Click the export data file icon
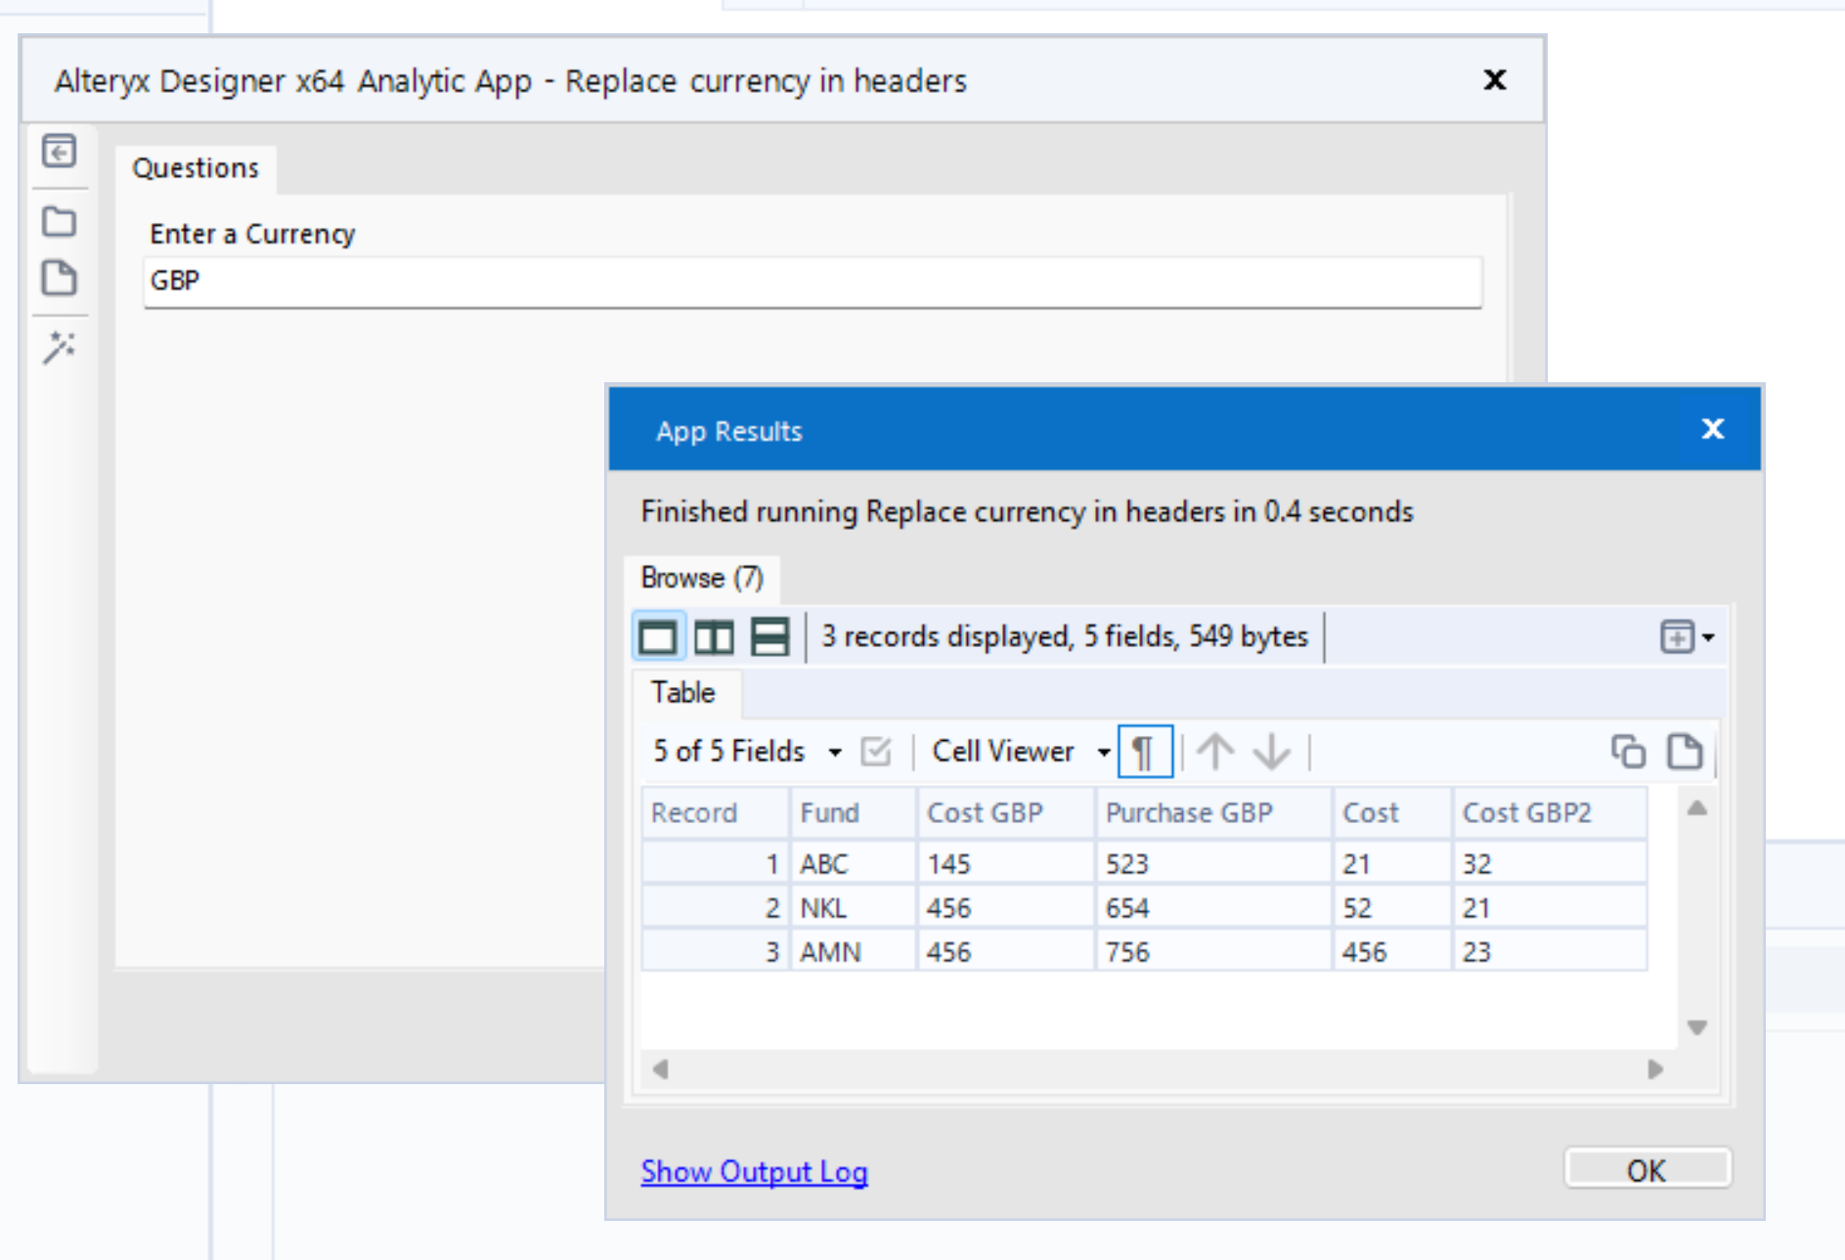 1684,752
